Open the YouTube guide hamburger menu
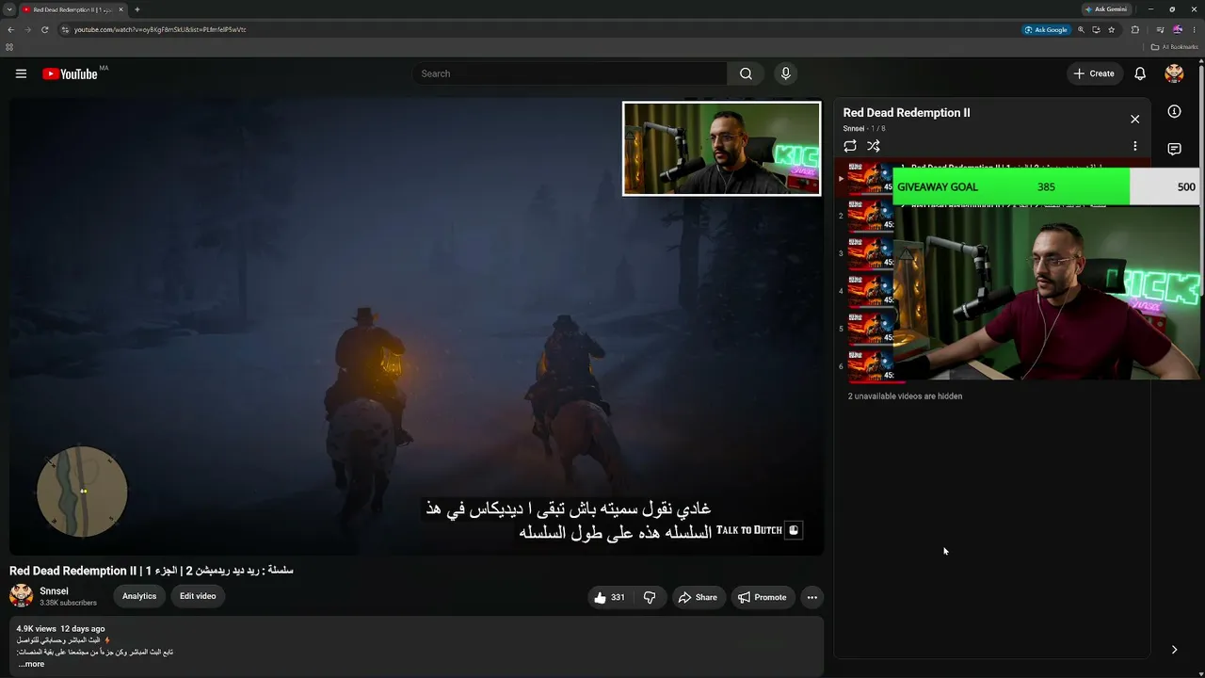 point(21,73)
